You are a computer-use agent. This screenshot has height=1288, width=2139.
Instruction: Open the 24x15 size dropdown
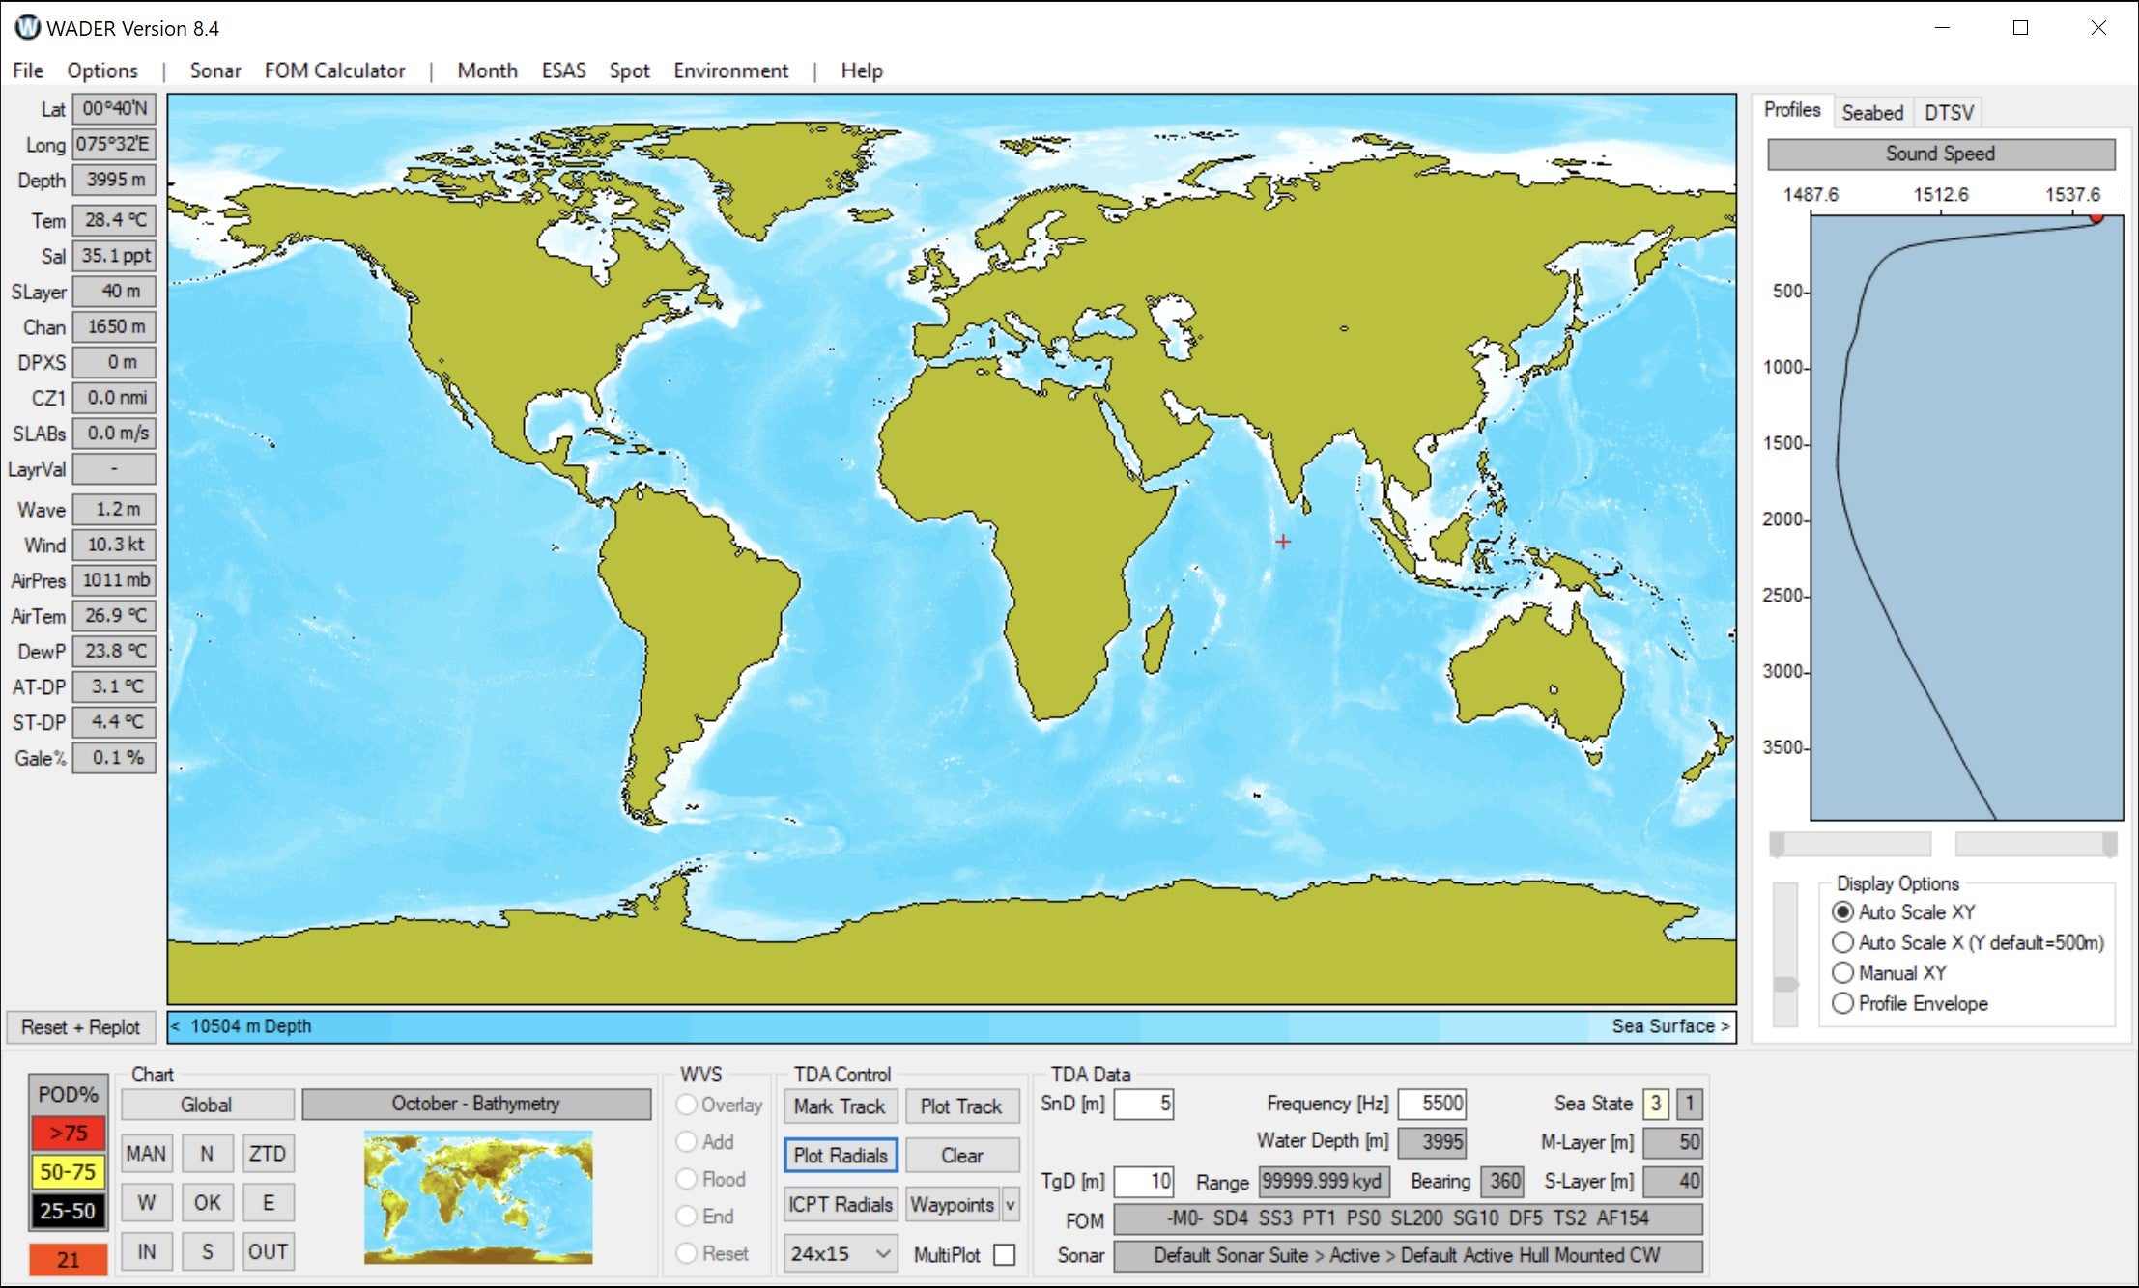click(840, 1253)
